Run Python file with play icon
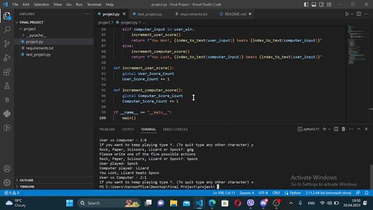 pos(347,14)
